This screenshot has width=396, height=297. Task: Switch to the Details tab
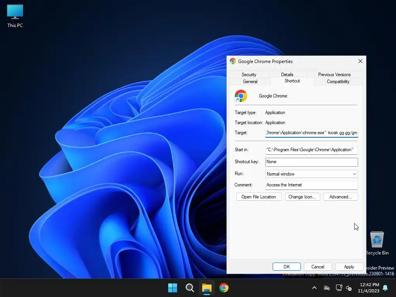click(287, 75)
